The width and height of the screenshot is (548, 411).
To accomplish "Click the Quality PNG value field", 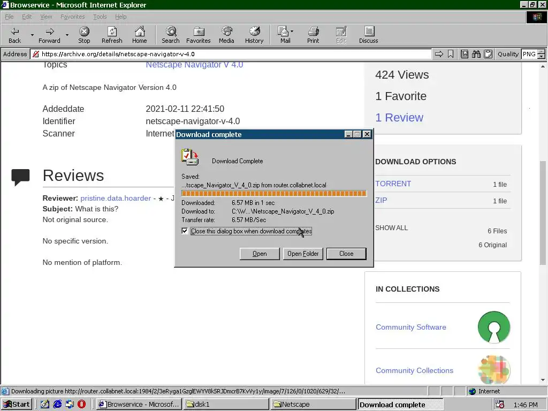I will pyautogui.click(x=529, y=54).
